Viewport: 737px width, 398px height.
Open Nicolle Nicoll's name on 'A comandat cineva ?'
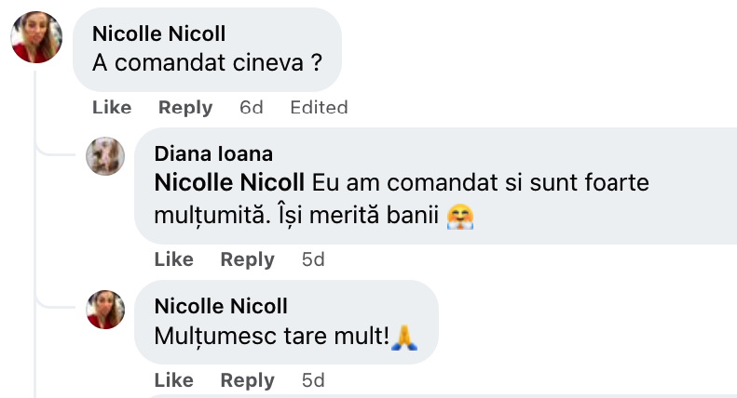point(159,34)
